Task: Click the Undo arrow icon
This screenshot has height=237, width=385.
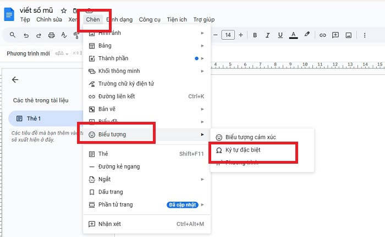Action: [26, 35]
